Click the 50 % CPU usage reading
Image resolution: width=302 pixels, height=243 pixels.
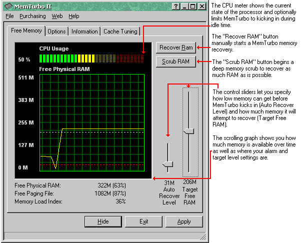coord(24,59)
